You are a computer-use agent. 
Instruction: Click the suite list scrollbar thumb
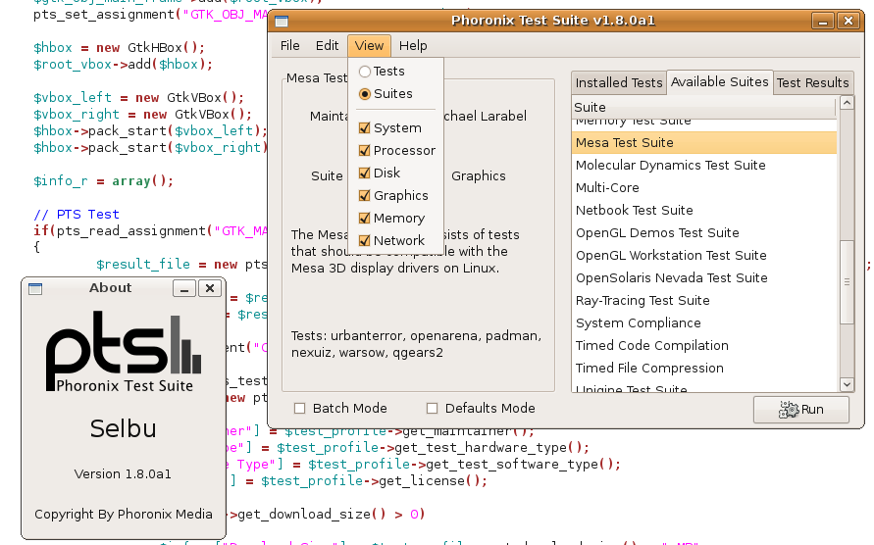pyautogui.click(x=847, y=282)
